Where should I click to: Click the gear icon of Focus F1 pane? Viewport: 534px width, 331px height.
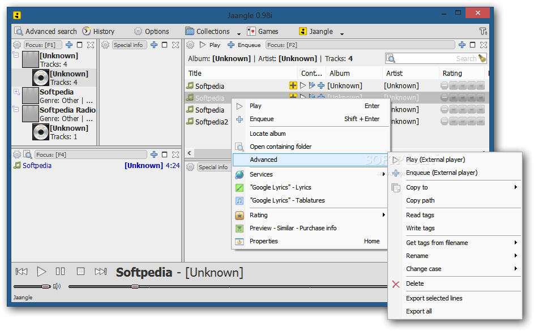tap(16, 45)
